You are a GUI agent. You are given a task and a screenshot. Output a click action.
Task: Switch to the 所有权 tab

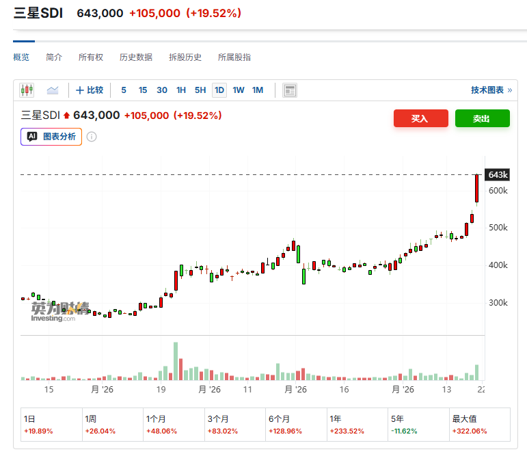point(91,57)
